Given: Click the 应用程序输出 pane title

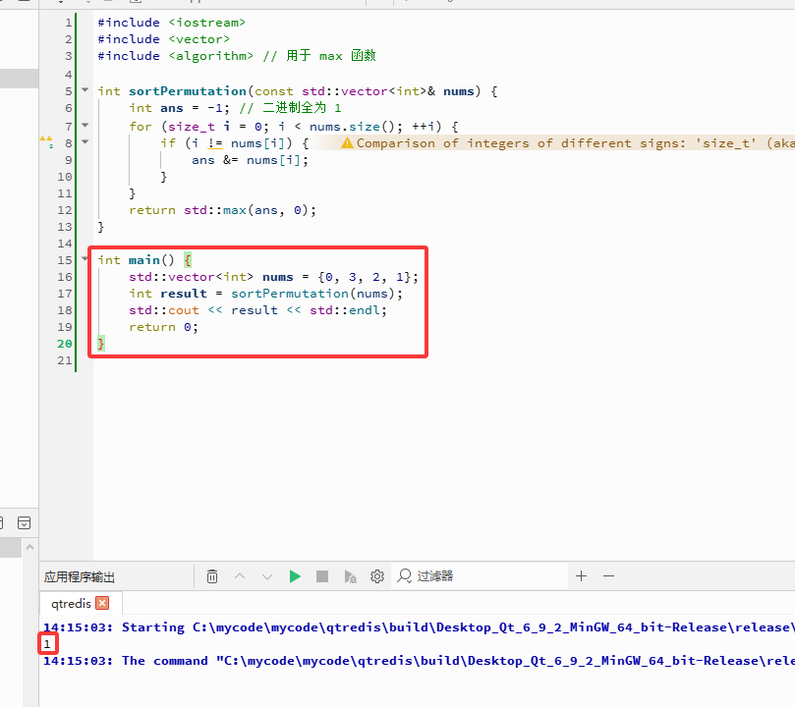Looking at the screenshot, I should click(x=80, y=576).
